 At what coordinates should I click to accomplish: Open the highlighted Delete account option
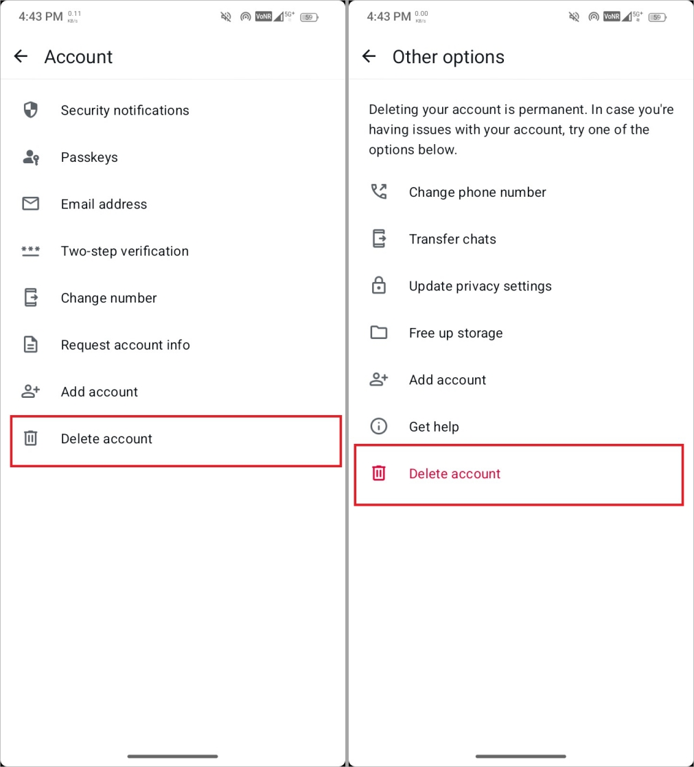tap(454, 473)
